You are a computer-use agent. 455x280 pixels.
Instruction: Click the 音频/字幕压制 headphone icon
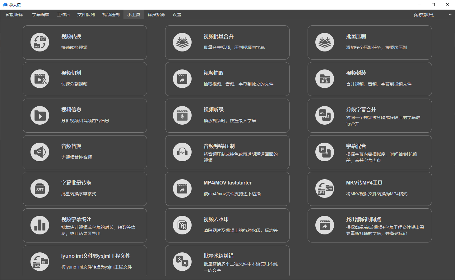(182, 152)
